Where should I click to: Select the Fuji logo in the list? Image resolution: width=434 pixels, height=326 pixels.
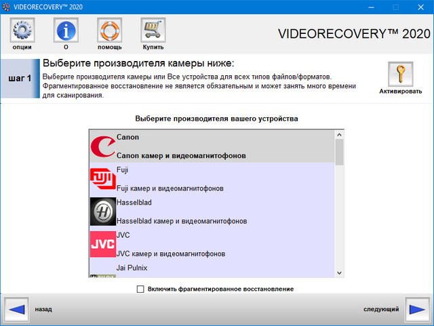[102, 179]
